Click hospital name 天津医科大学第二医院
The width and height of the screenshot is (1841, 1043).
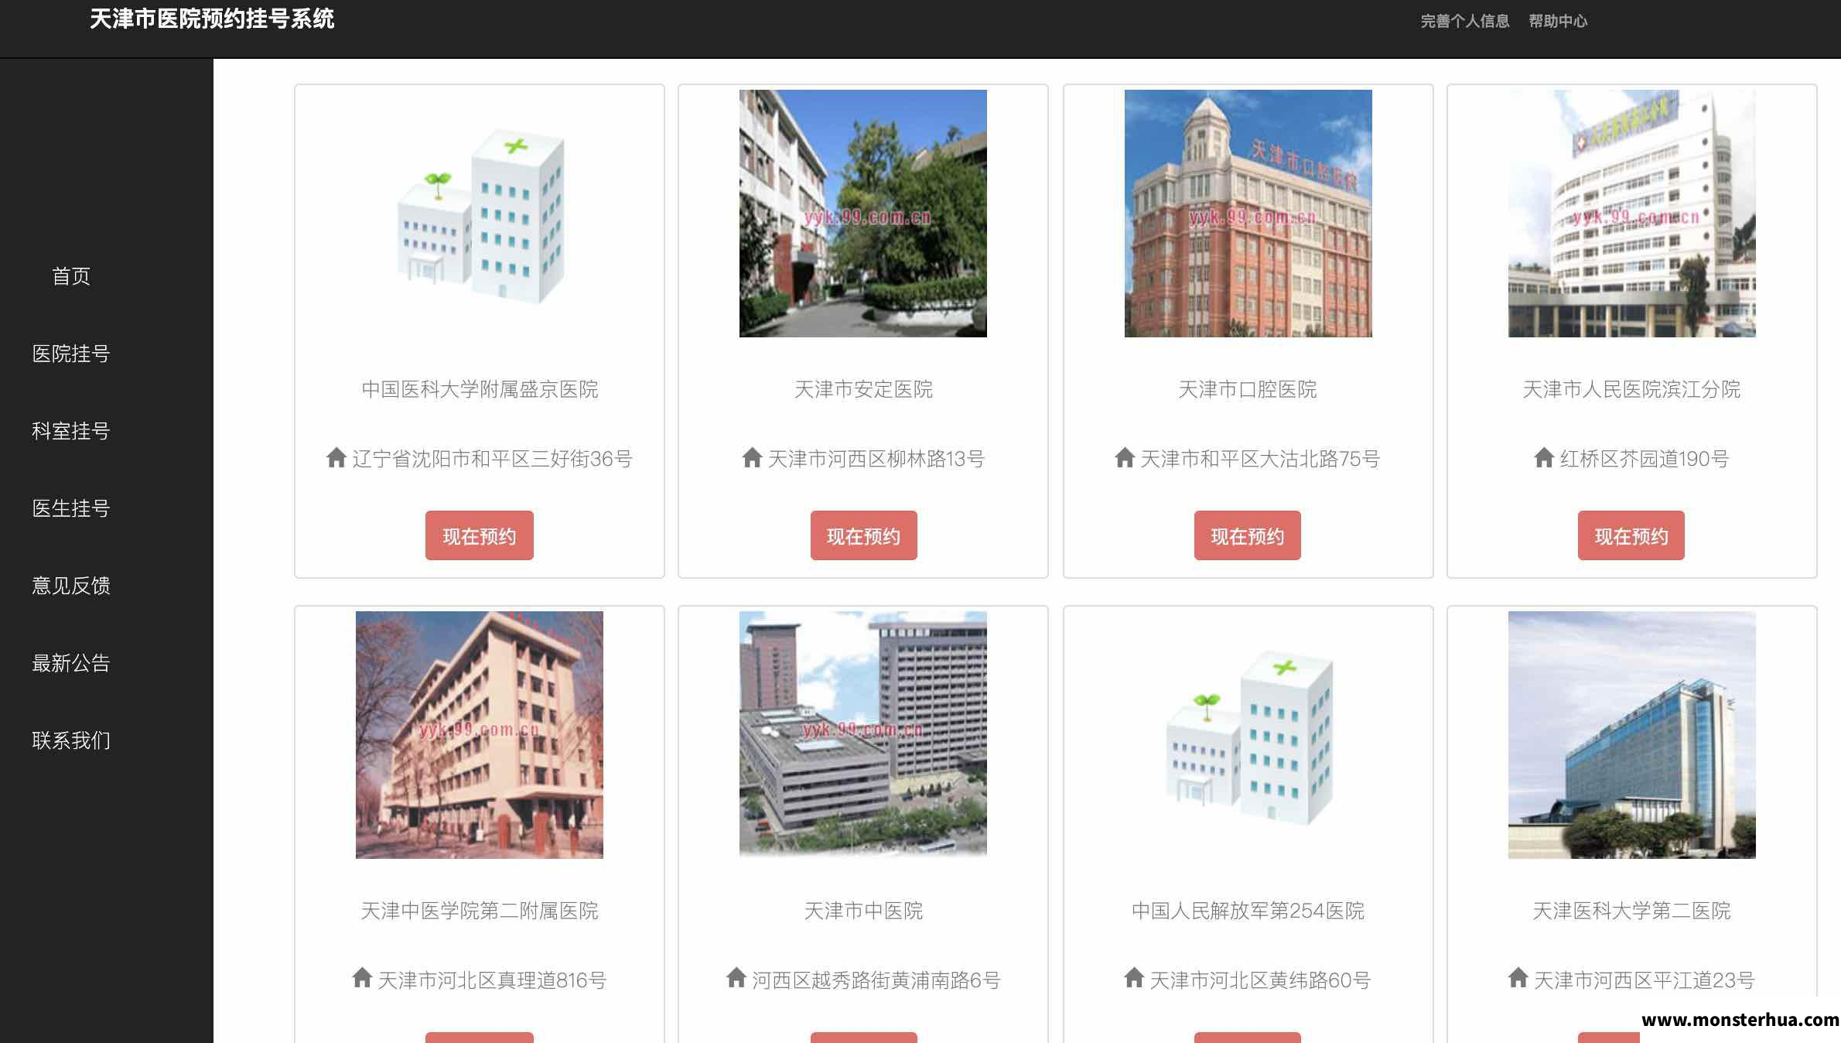click(1631, 911)
